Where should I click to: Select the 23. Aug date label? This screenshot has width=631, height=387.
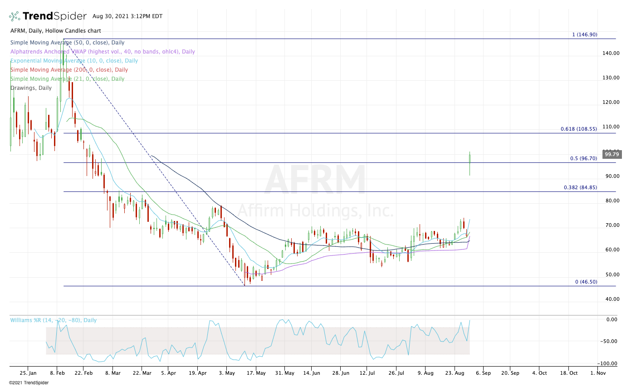point(454,373)
